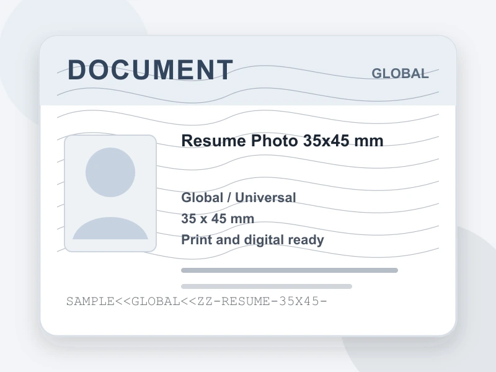
Task: Click the GLOBAL label in header
Action: coord(400,73)
